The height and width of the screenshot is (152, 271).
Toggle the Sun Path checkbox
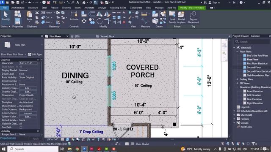click(21, 128)
